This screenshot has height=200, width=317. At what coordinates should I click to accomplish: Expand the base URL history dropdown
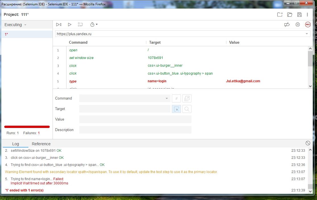click(307, 34)
